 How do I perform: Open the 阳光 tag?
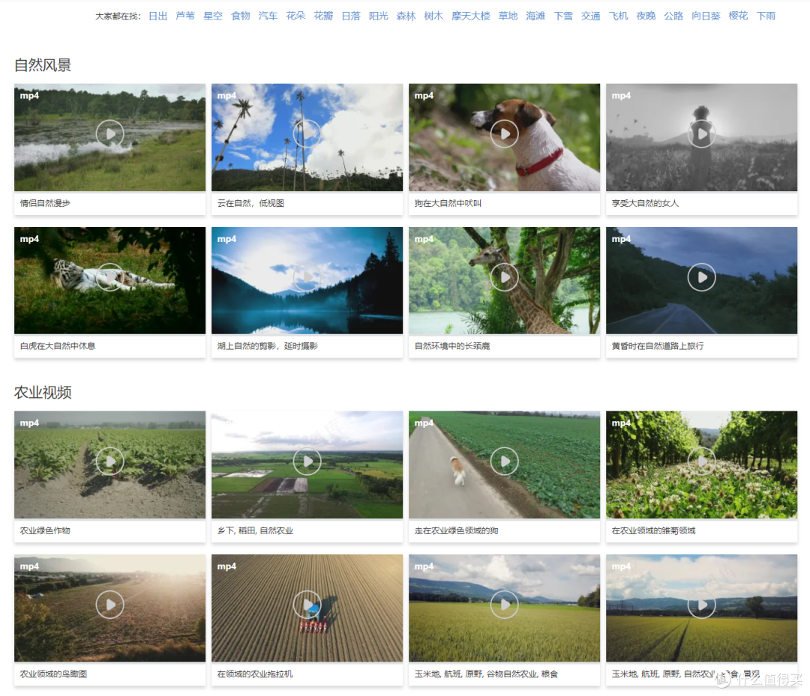coord(379,16)
